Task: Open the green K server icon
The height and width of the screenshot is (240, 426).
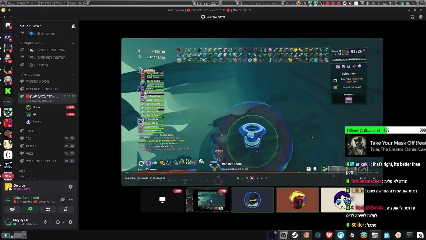Action: click(8, 90)
